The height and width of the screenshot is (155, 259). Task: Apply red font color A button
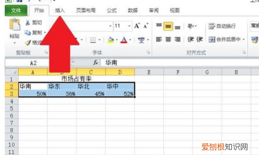[x=124, y=40]
